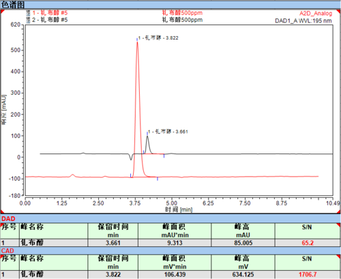Click the legend icon for black trace 2
Screen dimensions: 341x279
(28, 20)
